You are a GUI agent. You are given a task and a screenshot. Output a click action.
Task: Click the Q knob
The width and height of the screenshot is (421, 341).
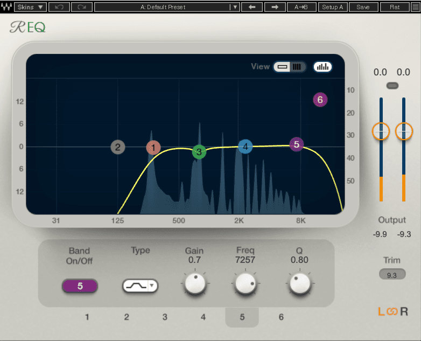point(300,283)
